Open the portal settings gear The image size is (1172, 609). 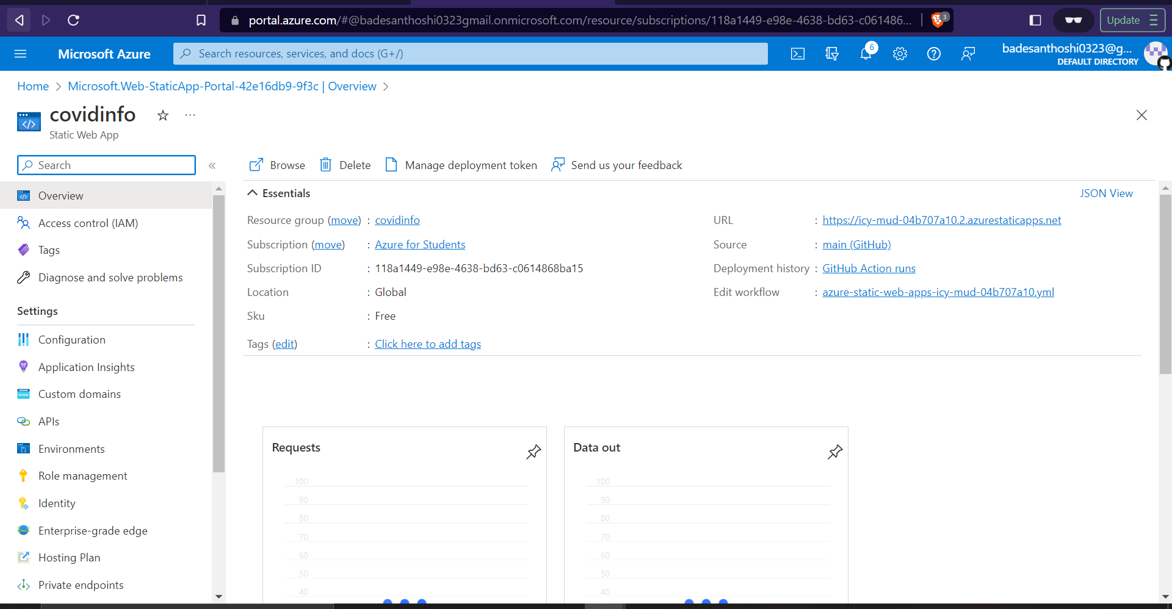900,54
